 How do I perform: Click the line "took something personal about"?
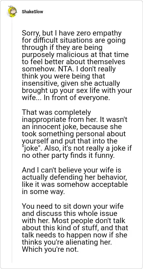tap(74, 134)
